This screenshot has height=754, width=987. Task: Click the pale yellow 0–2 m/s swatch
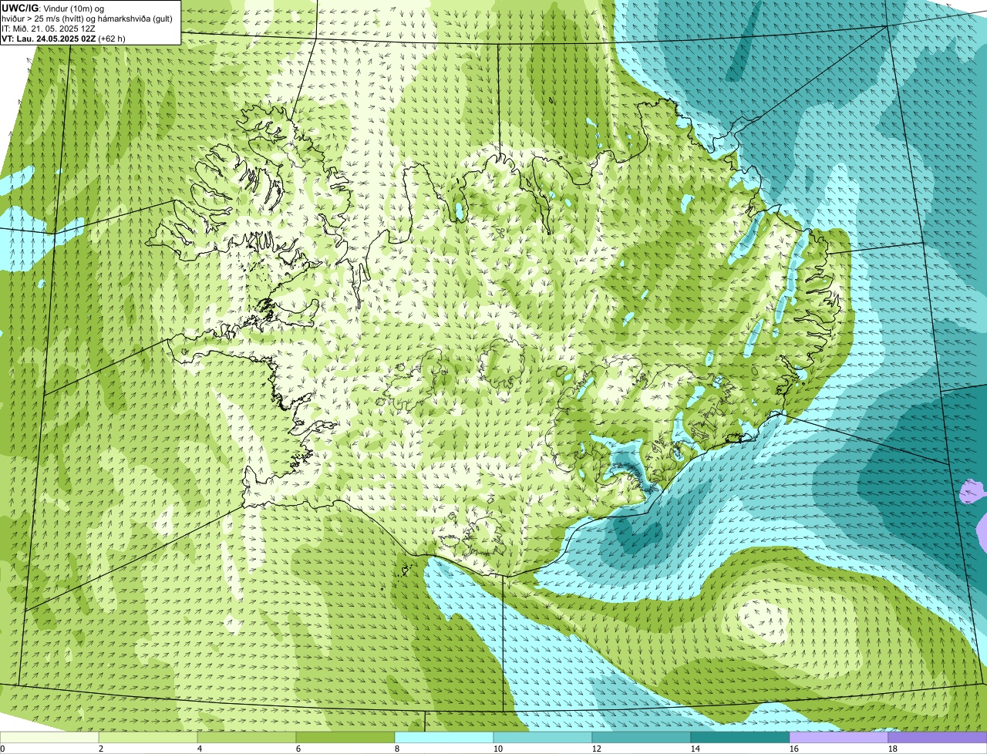(49, 737)
